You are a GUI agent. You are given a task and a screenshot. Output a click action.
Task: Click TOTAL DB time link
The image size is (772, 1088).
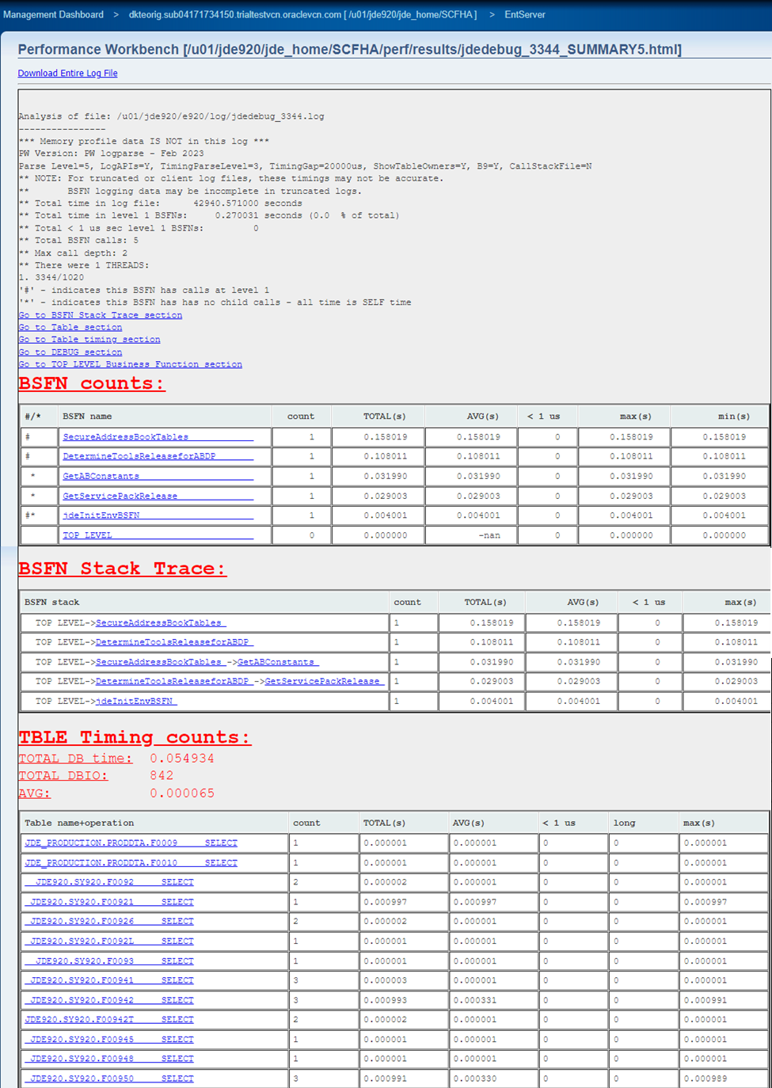[x=75, y=759]
